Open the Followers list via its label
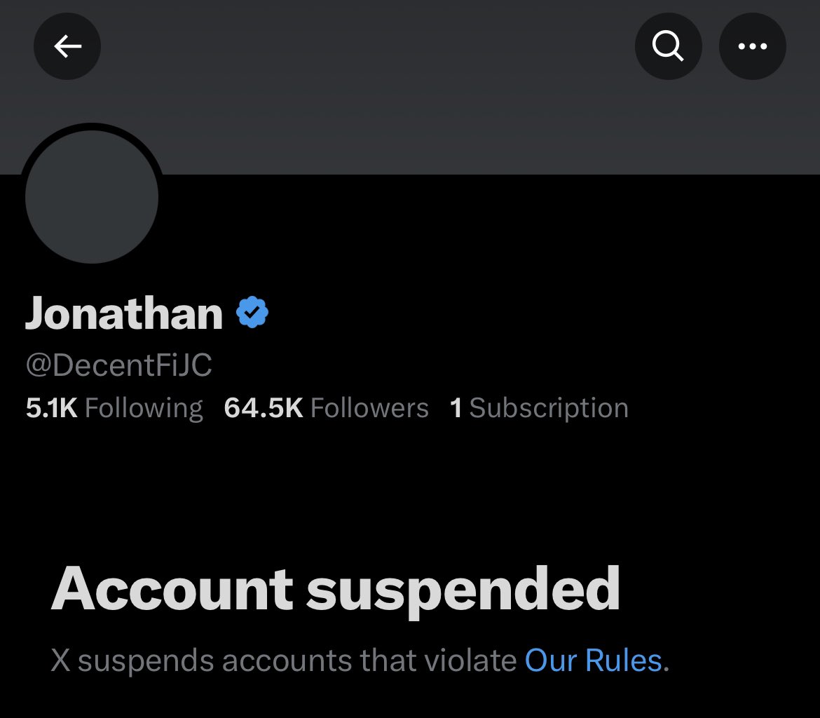The width and height of the screenshot is (820, 718). (369, 408)
